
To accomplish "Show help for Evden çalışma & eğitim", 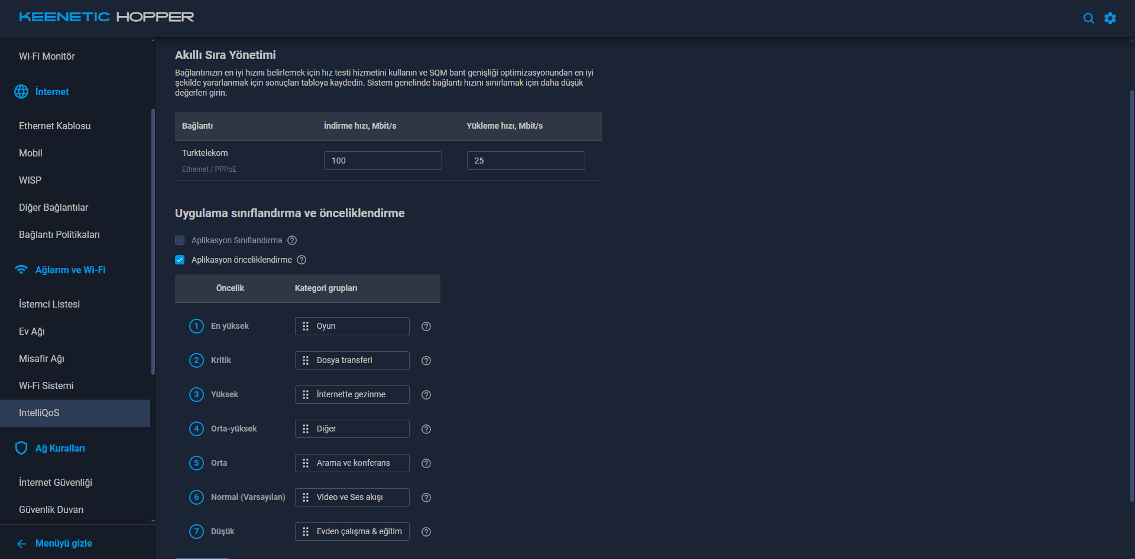I will (426, 532).
